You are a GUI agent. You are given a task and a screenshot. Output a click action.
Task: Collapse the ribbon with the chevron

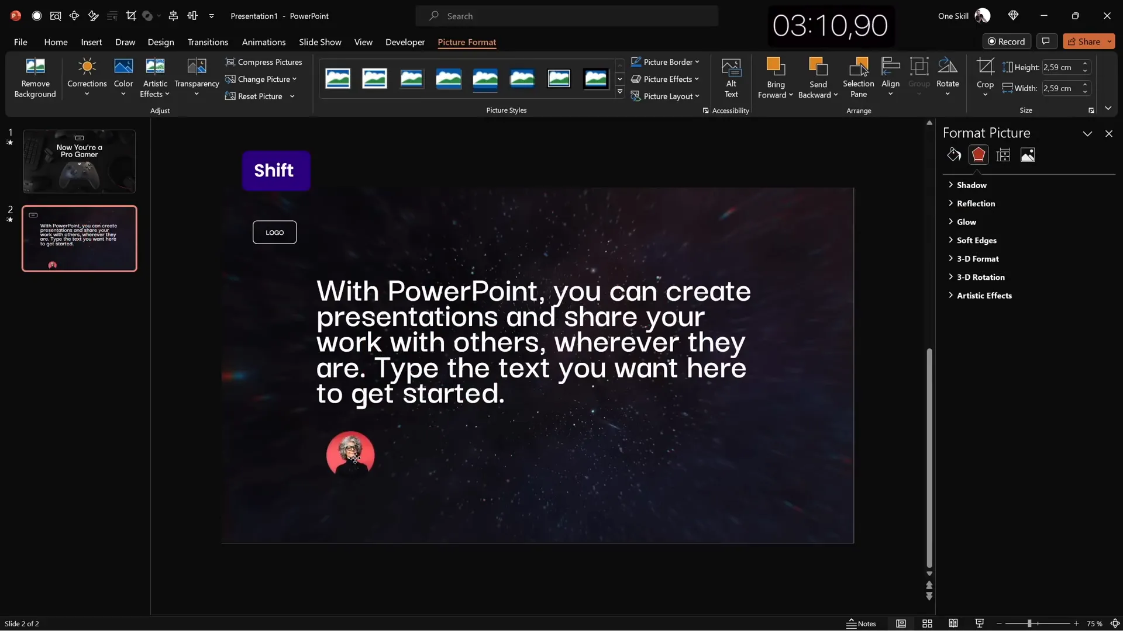coord(1108,108)
